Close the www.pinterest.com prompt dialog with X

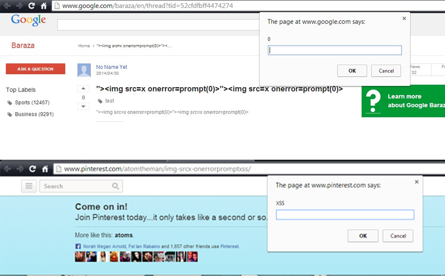[417, 182]
